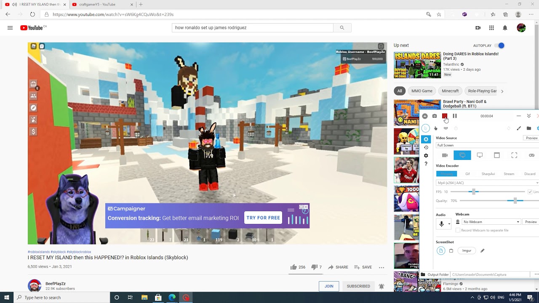This screenshot has height=303, width=539.
Task: Open the About question-mark tab in Captura
Action: (426, 164)
